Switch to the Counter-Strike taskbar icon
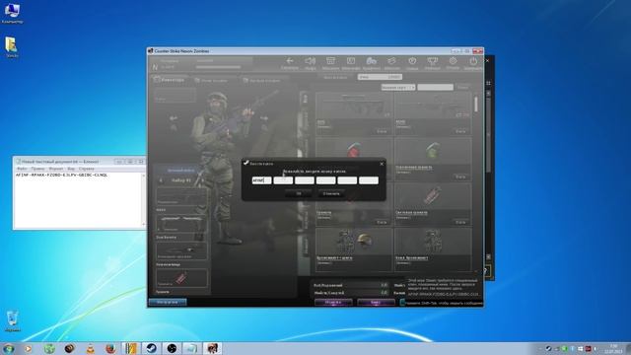The height and width of the screenshot is (355, 631). pos(212,348)
